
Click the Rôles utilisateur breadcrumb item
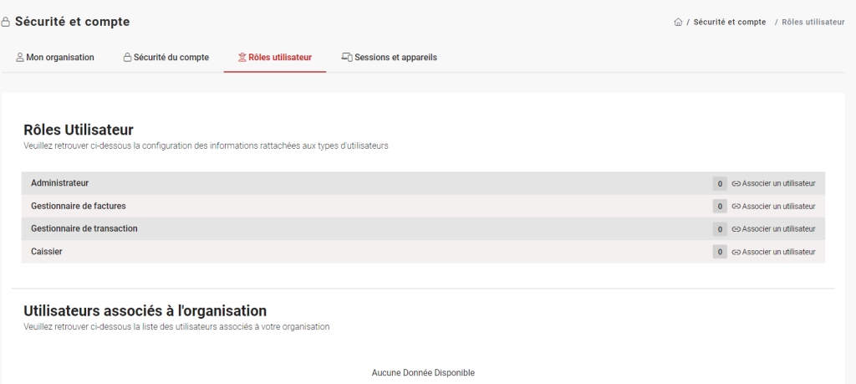pyautogui.click(x=813, y=23)
